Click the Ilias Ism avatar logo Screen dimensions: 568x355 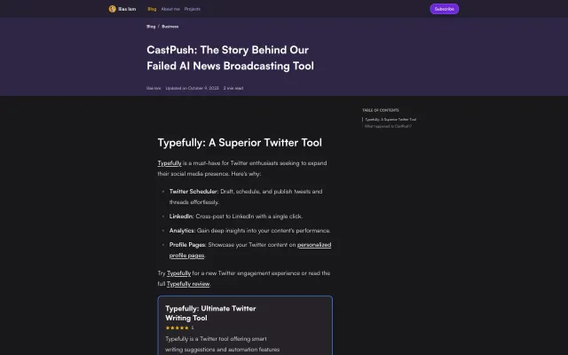coord(113,9)
